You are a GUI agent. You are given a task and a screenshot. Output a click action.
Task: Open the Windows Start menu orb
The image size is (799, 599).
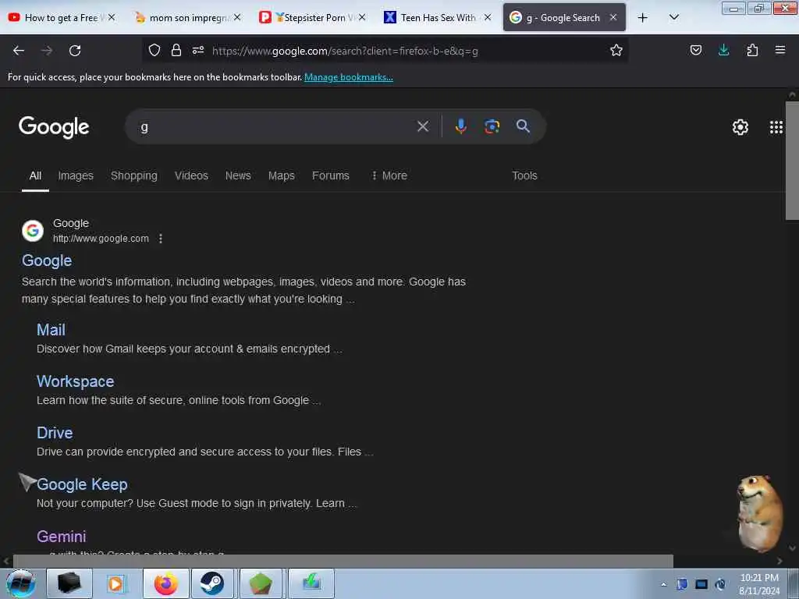(x=20, y=583)
